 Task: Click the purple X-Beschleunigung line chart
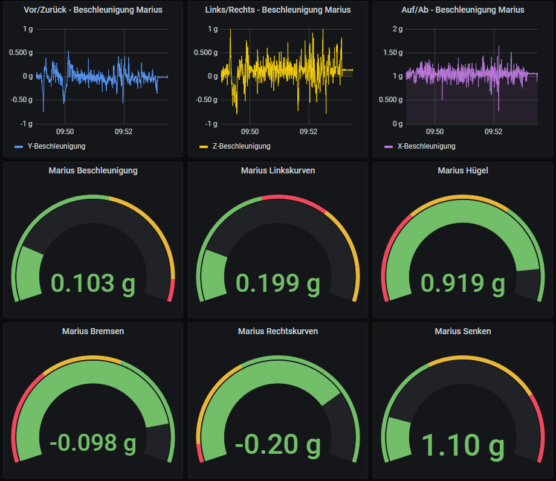click(x=471, y=77)
